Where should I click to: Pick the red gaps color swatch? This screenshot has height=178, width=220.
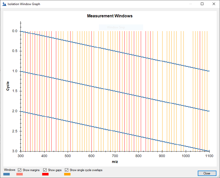tap(45, 174)
